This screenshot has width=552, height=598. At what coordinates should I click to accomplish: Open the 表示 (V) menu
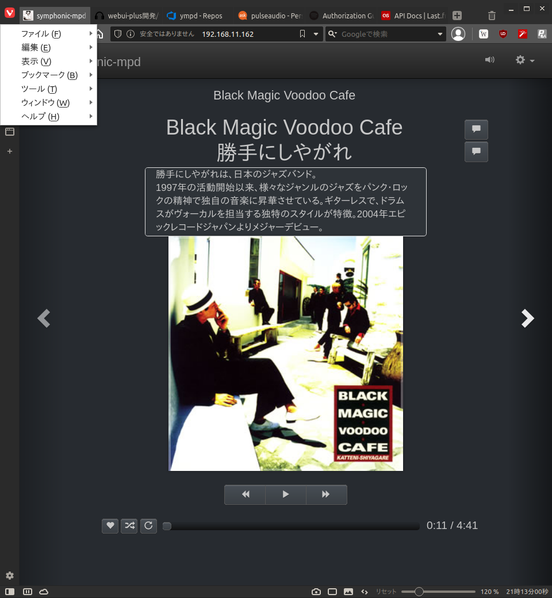tap(48, 61)
